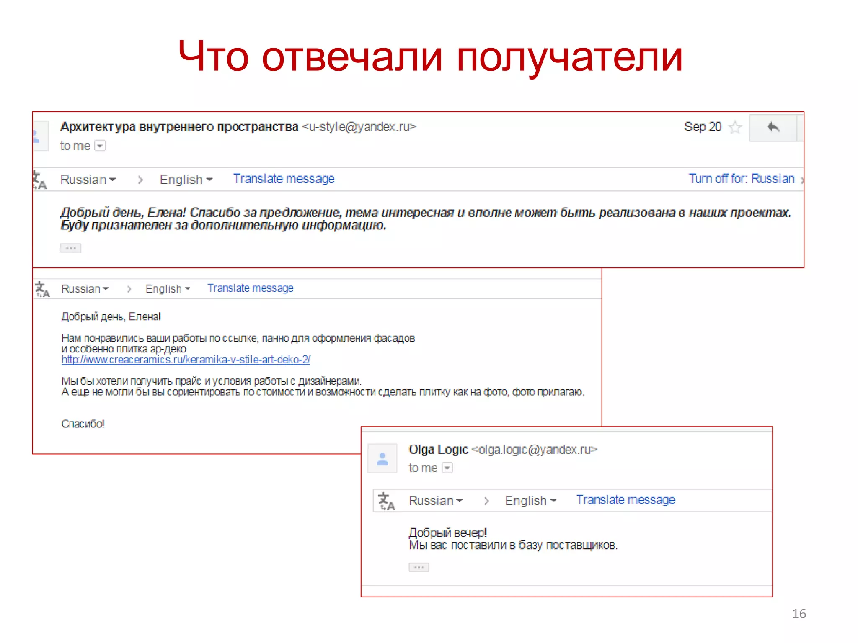Show trimmed content in the first email
This screenshot has width=858, height=643.
tap(70, 248)
